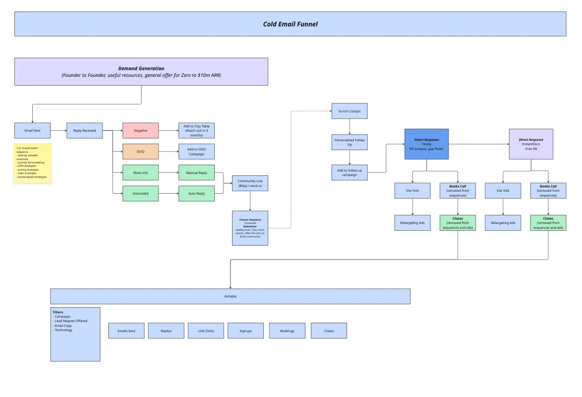Click green Closes box under Helply

(x=458, y=223)
